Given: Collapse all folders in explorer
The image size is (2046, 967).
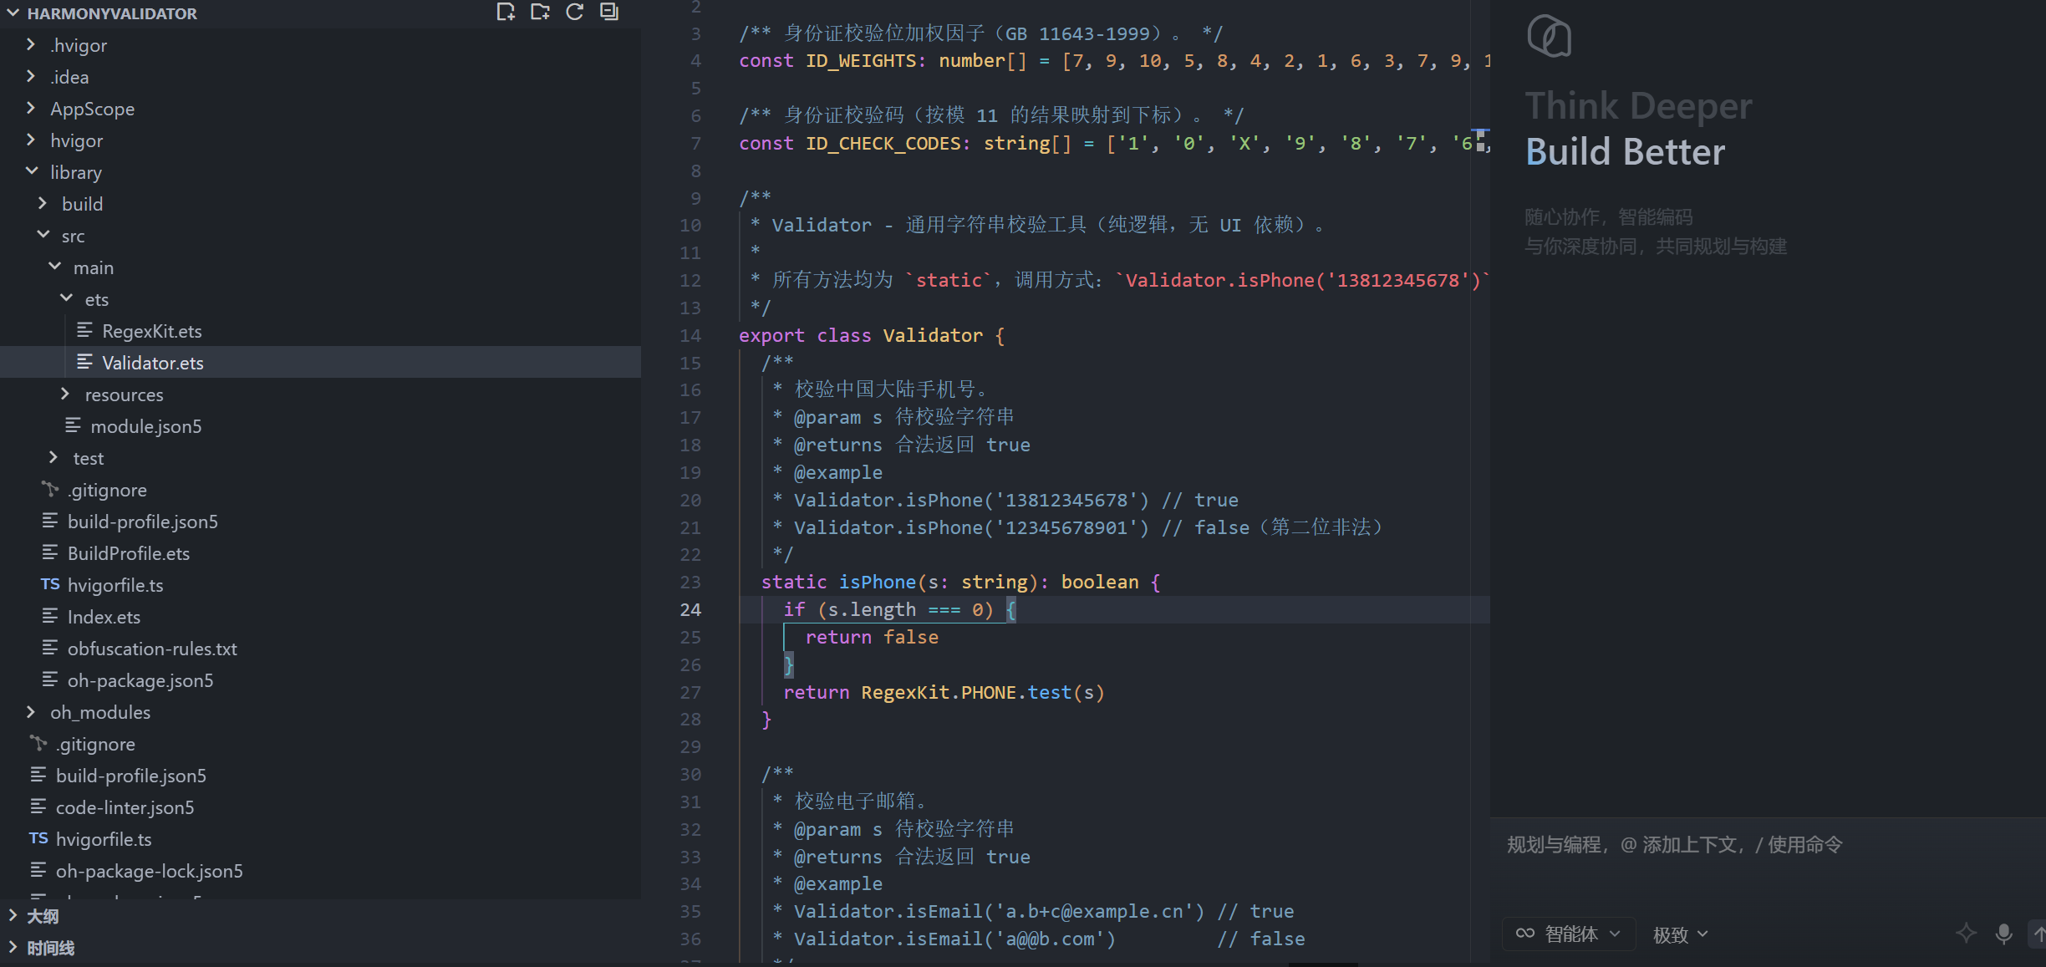Looking at the screenshot, I should (609, 12).
